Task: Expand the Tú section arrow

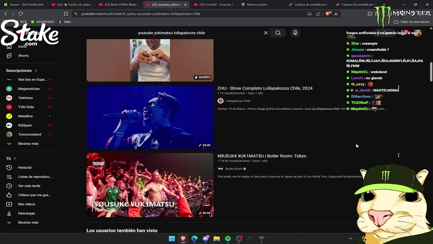Action: click(15, 159)
